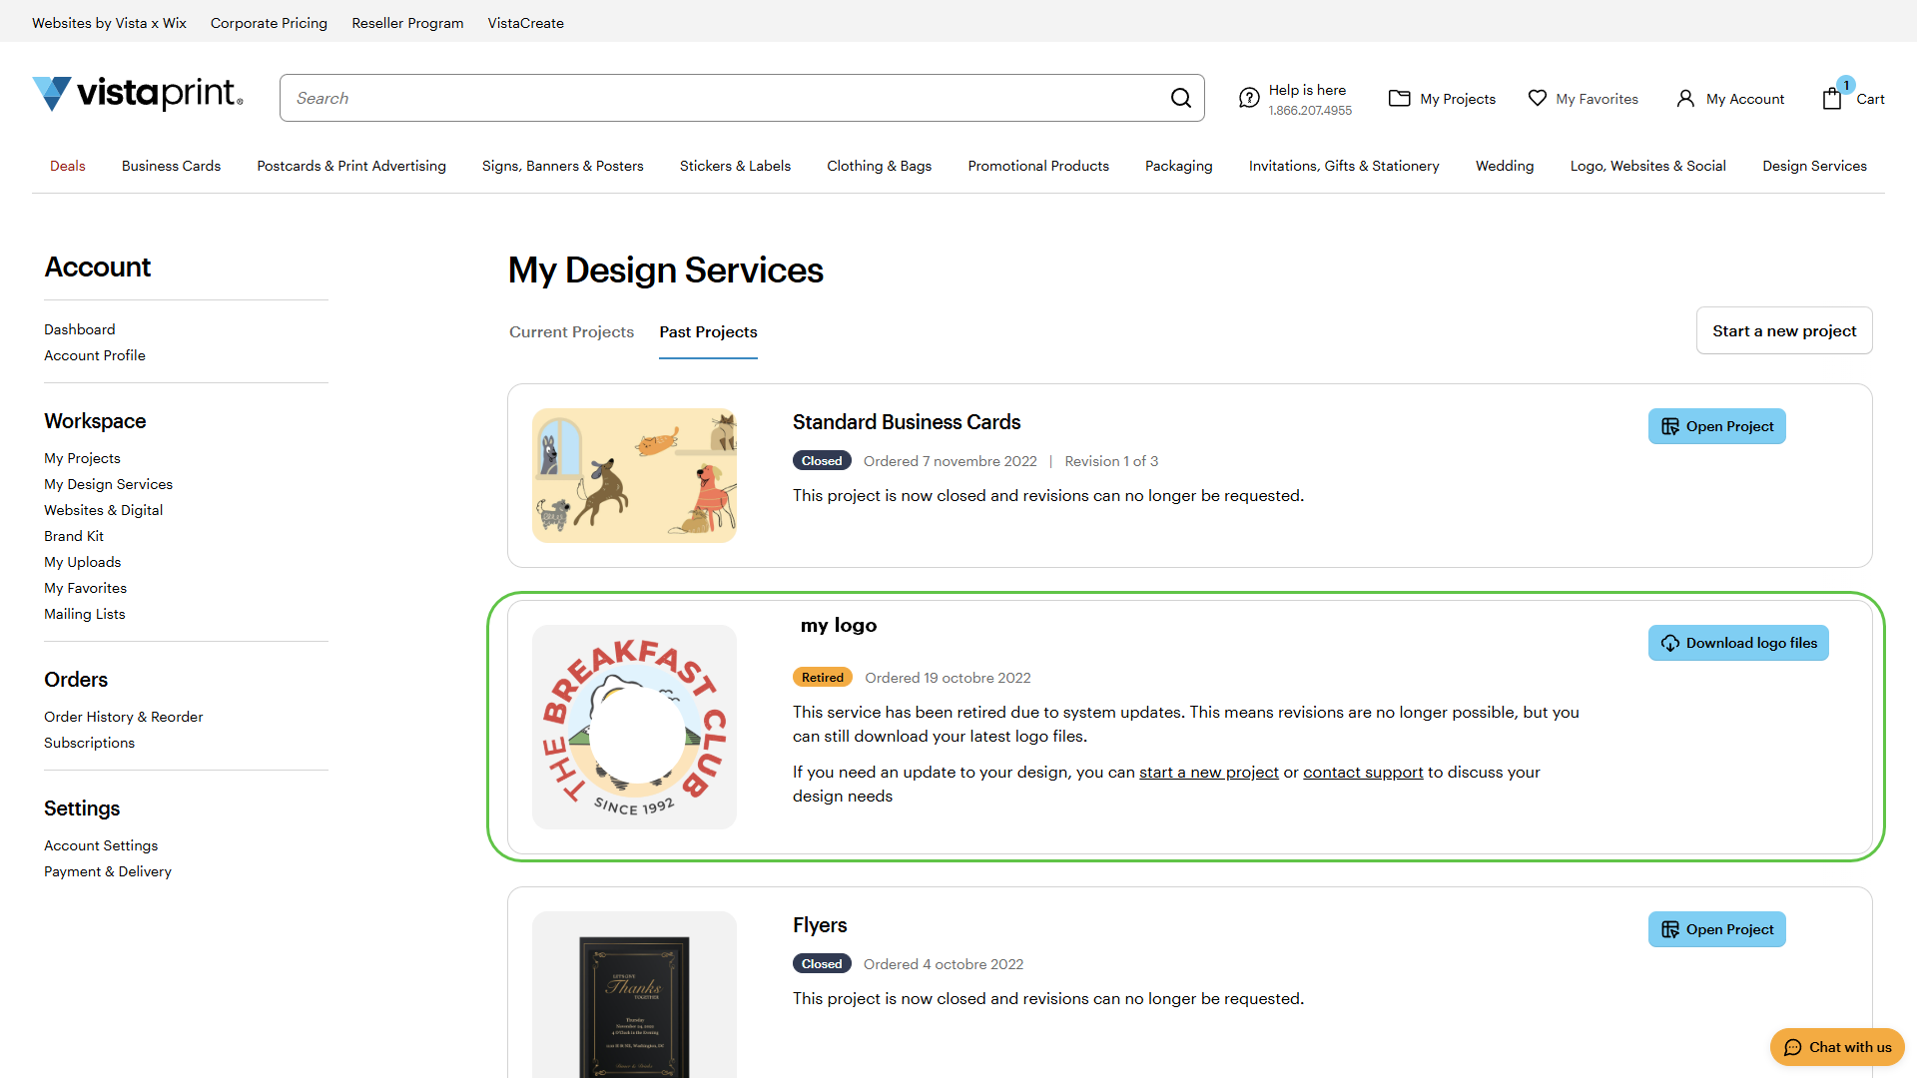Open the Deals menu

(68, 166)
